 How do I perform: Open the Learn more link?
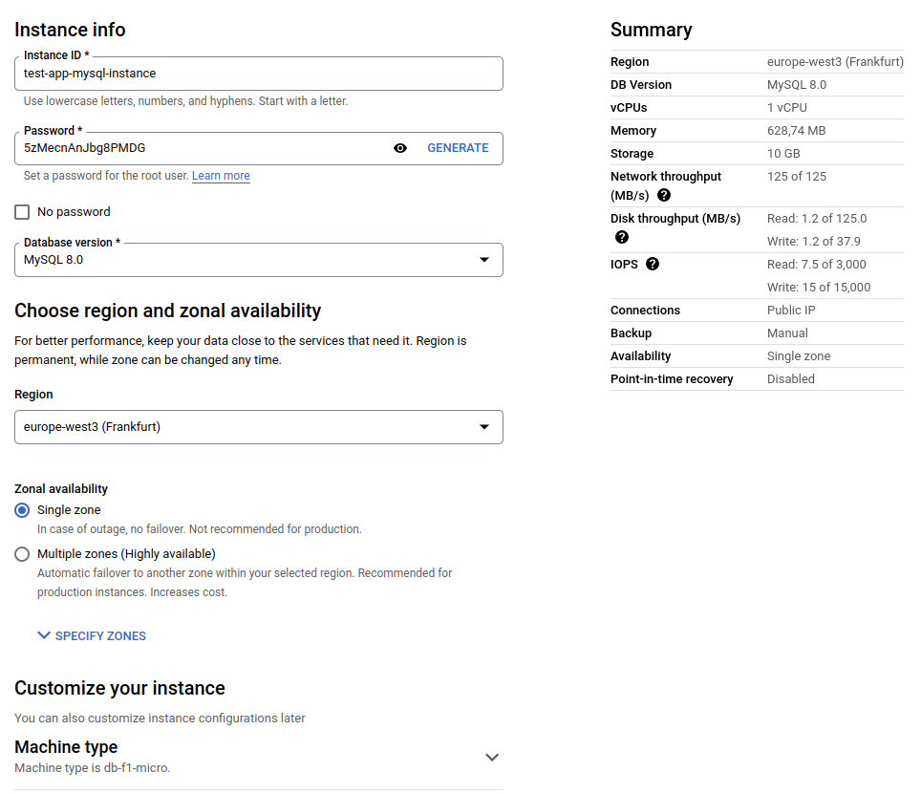(x=220, y=175)
